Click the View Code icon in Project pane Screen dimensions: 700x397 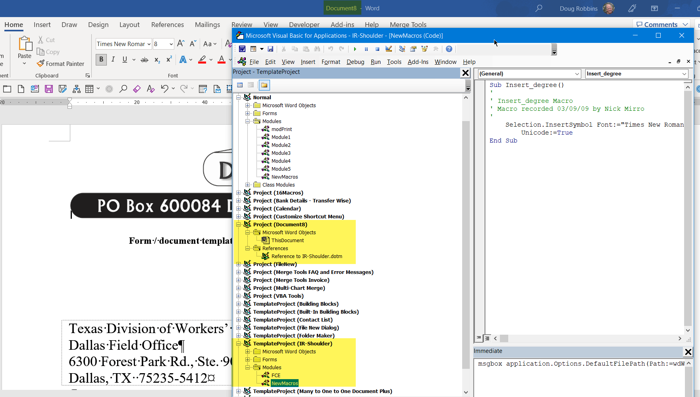click(240, 85)
